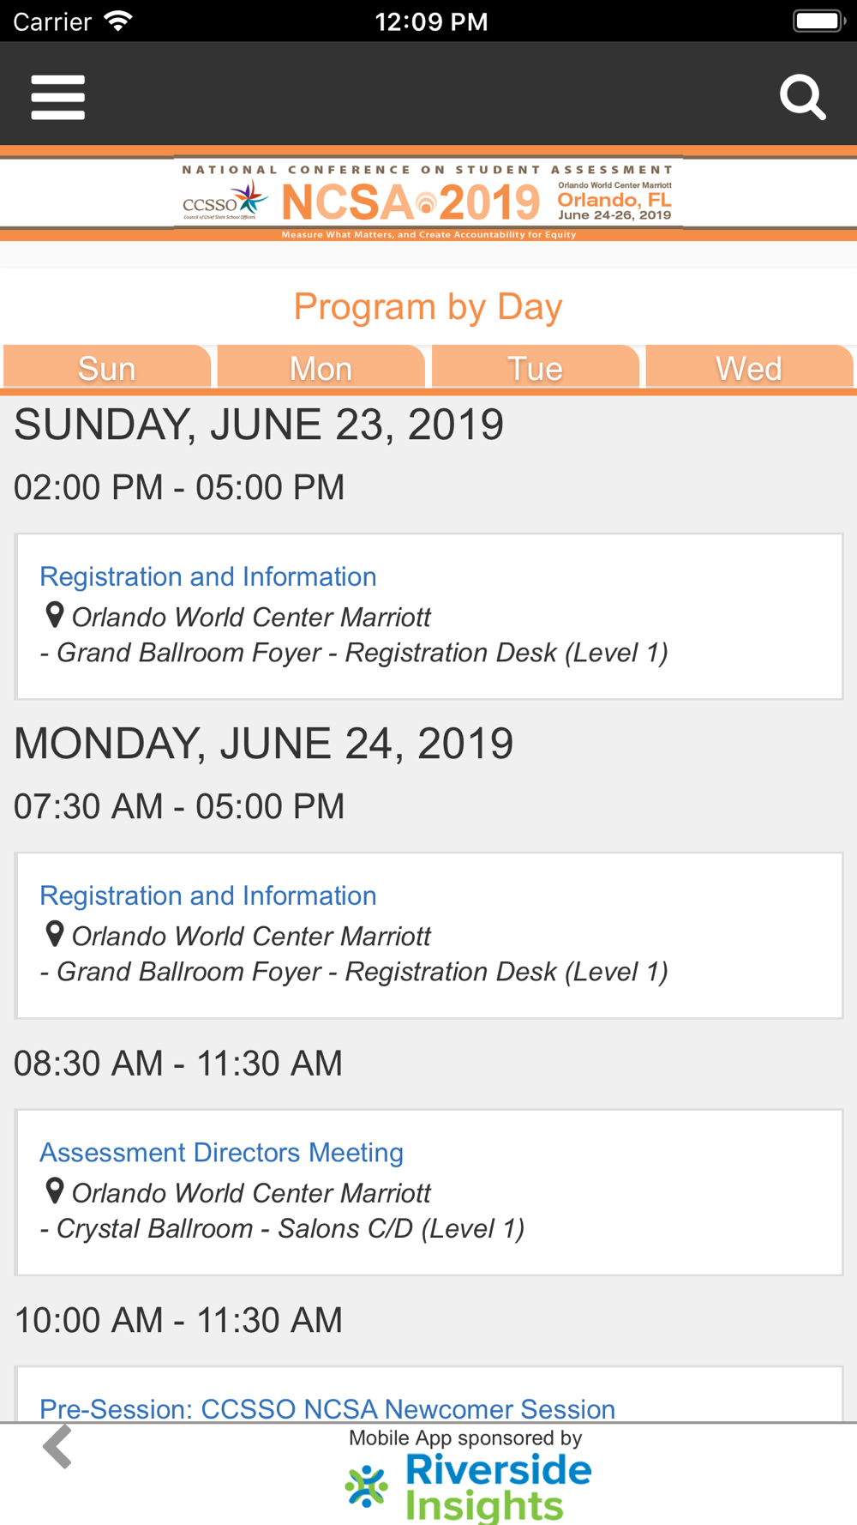
Task: Tap the back chevron arrow
Action: (57, 1447)
